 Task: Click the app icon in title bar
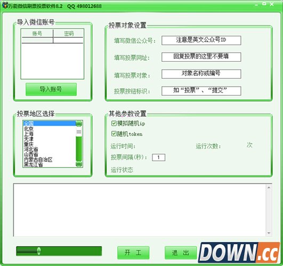[5, 5]
